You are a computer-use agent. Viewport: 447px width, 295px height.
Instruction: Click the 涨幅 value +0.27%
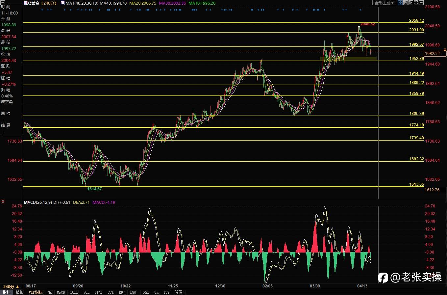(9, 84)
